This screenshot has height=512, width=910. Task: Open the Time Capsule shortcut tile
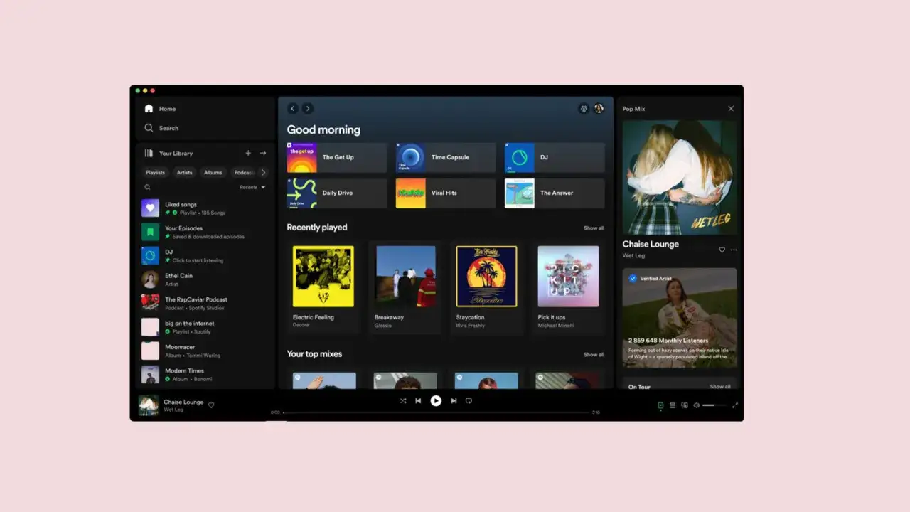tap(446, 157)
